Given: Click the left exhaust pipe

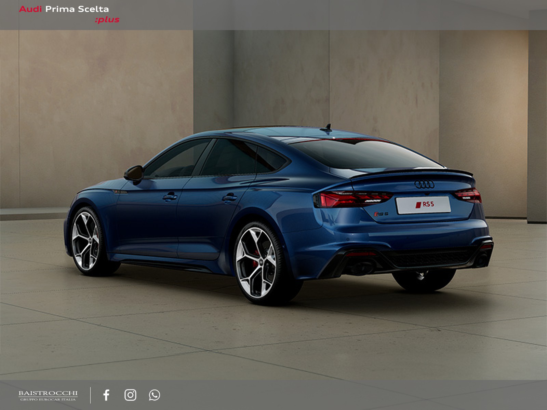Looking at the screenshot, I should click(x=362, y=268).
